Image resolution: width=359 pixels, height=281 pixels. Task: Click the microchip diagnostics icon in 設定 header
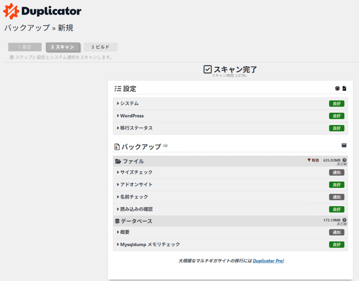(337, 89)
